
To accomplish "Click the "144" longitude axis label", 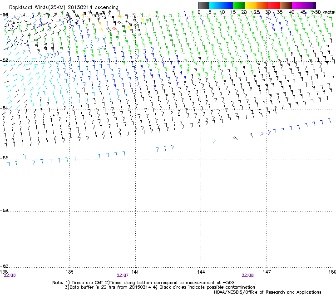I will [x=201, y=272].
